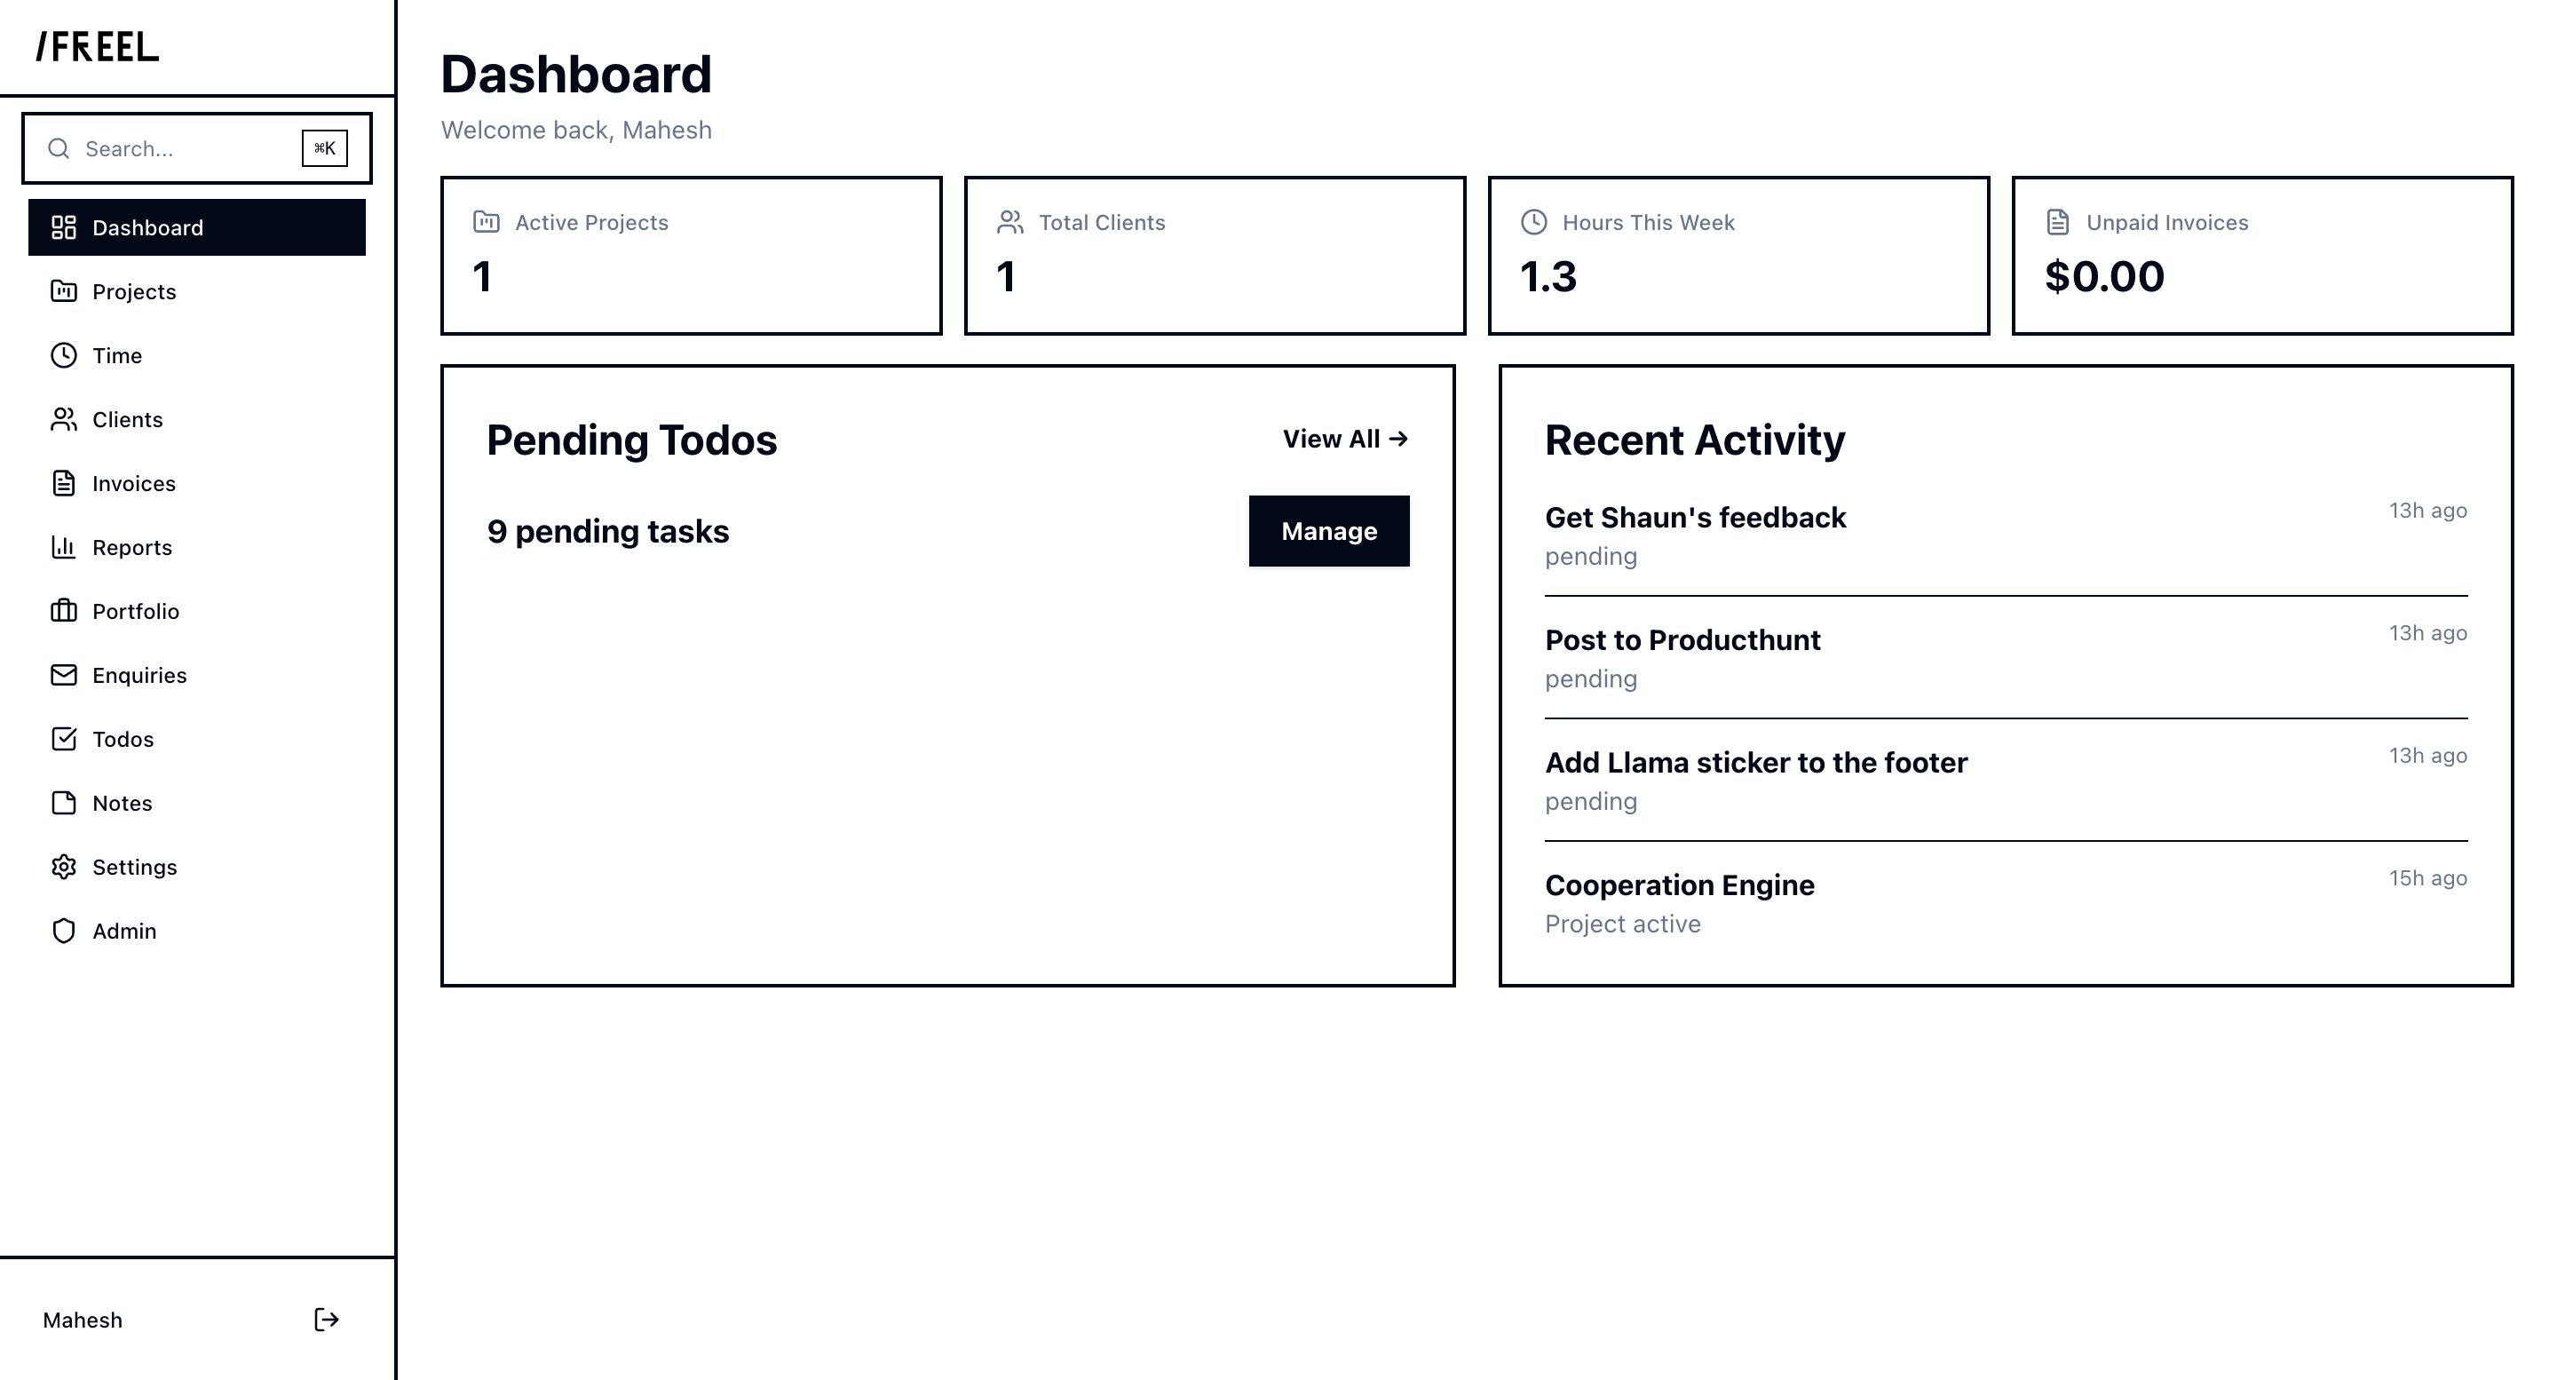Follow the View All todos link
2557x1380 pixels.
coord(1345,439)
